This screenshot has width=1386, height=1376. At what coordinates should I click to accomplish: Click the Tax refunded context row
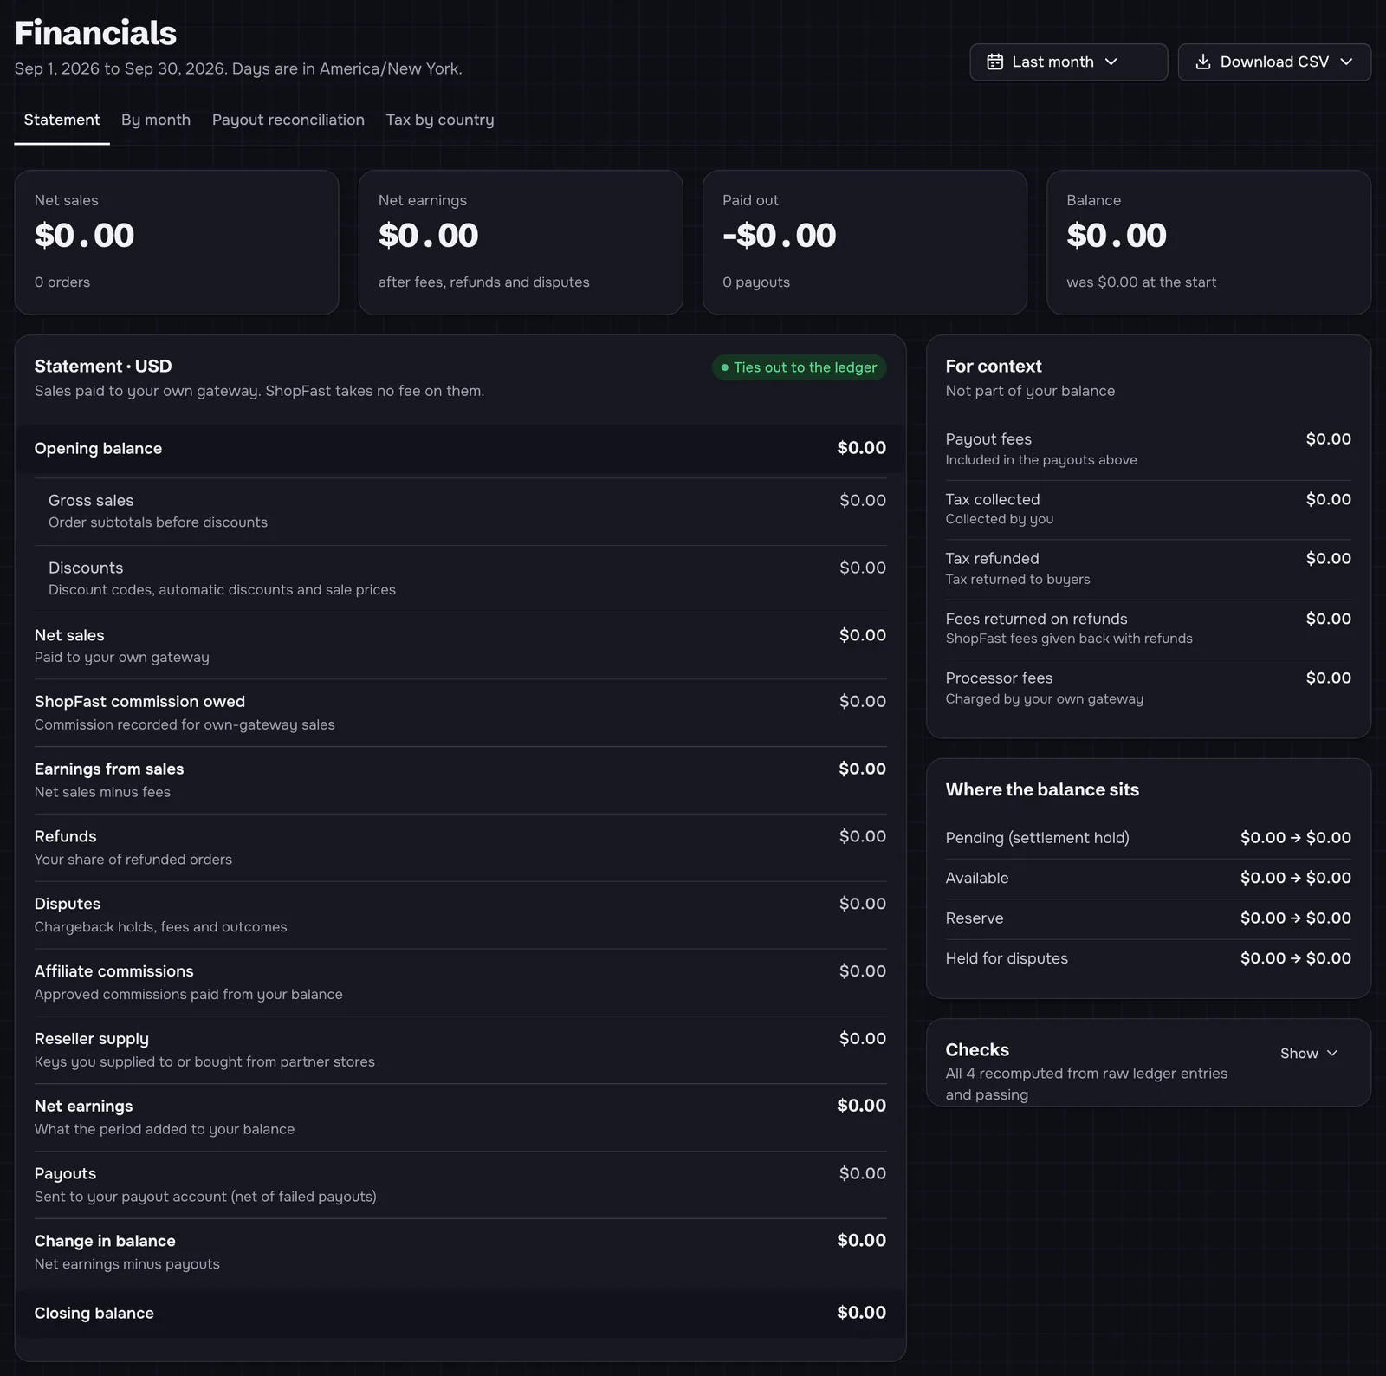(x=1148, y=569)
